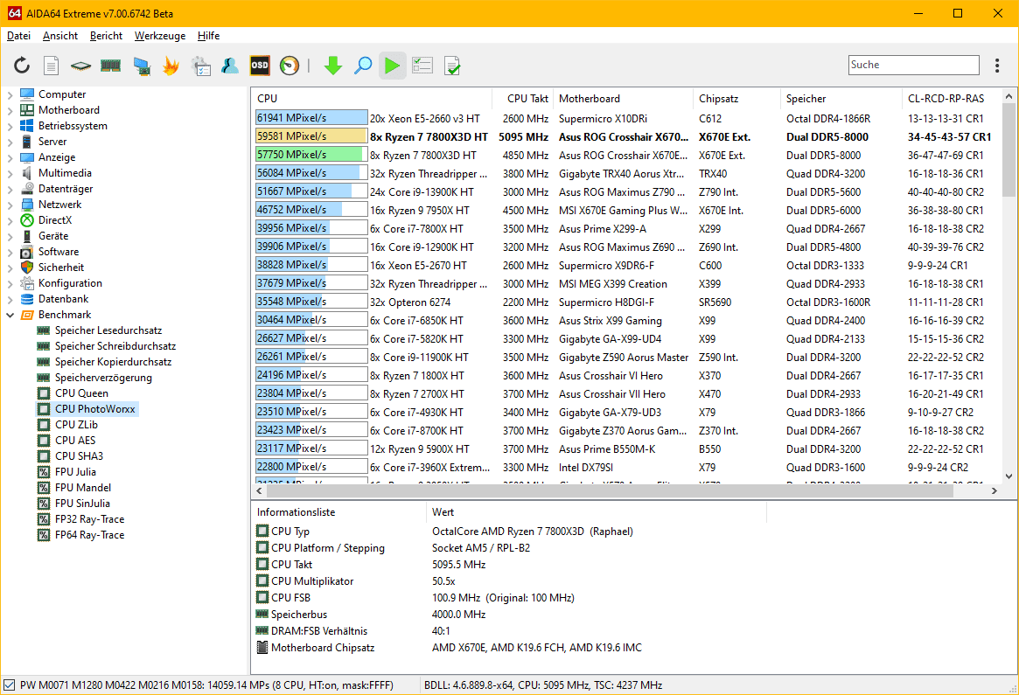1019x695 pixels.
Task: Select FP64 Ray-Trace benchmark
Action: coord(89,534)
